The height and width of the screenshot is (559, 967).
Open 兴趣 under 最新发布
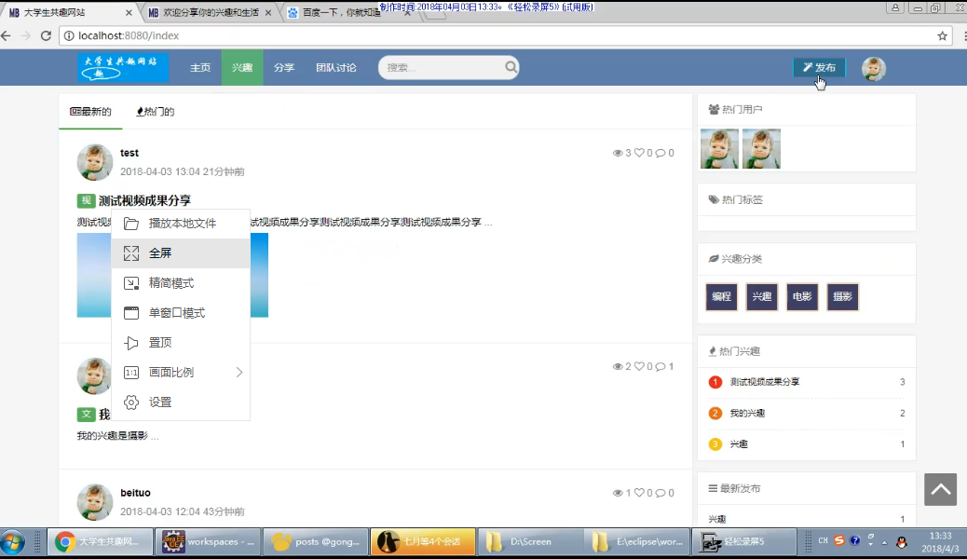[x=717, y=519]
